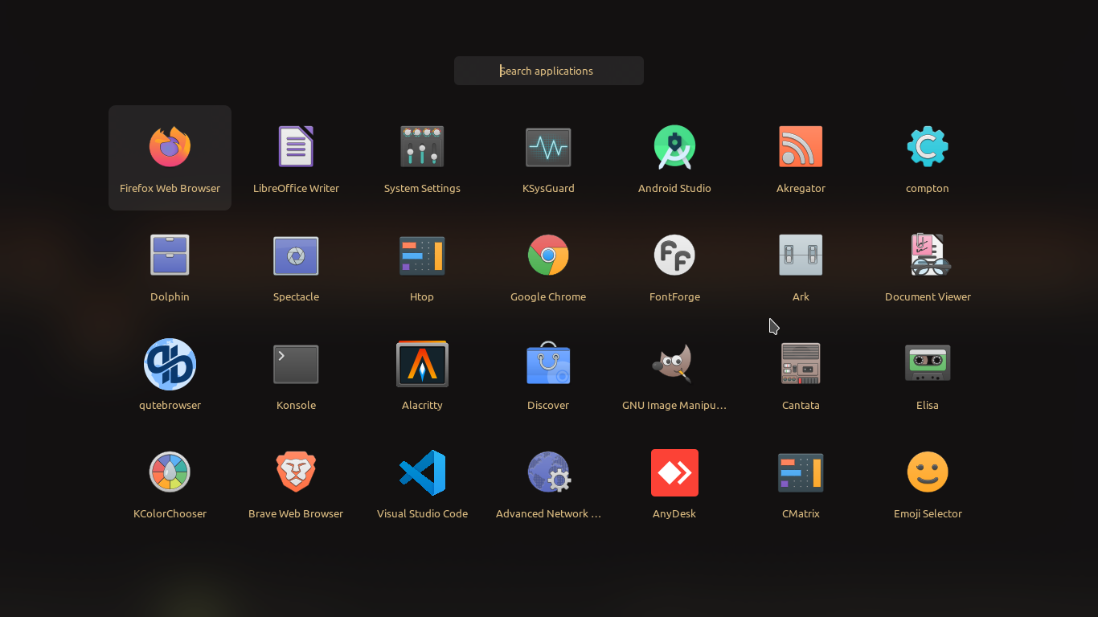Launch the compton gear icon
The image size is (1098, 617).
928,147
